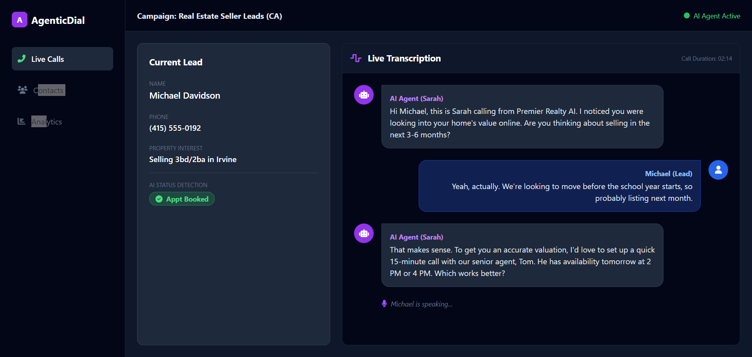Image resolution: width=752 pixels, height=357 pixels.
Task: Toggle the Appt Booked status badge
Action: 182,199
